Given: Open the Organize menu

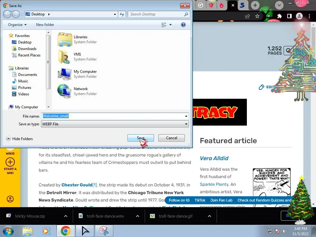Looking at the screenshot, I should click(17, 25).
